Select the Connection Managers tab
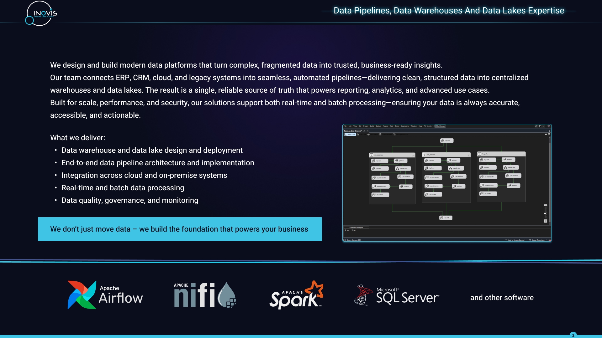Image resolution: width=602 pixels, height=338 pixels. [x=356, y=228]
